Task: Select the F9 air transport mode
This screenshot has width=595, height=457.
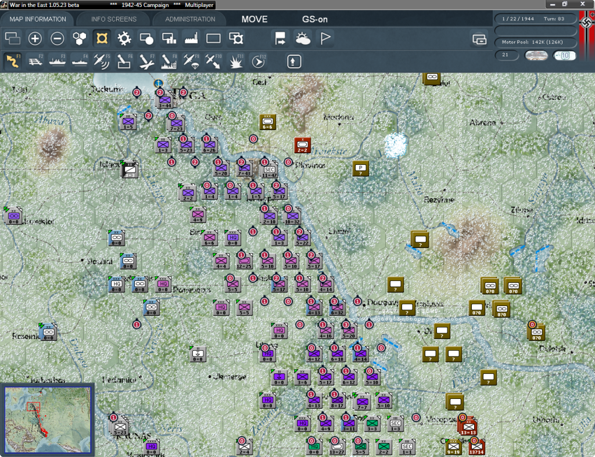Action: [191, 62]
